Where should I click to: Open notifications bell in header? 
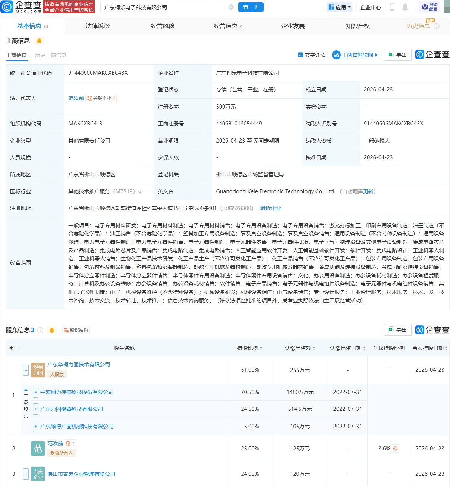click(405, 7)
